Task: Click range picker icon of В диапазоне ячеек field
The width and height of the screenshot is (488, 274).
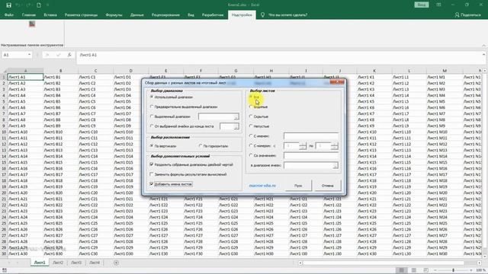Action: pos(335,166)
